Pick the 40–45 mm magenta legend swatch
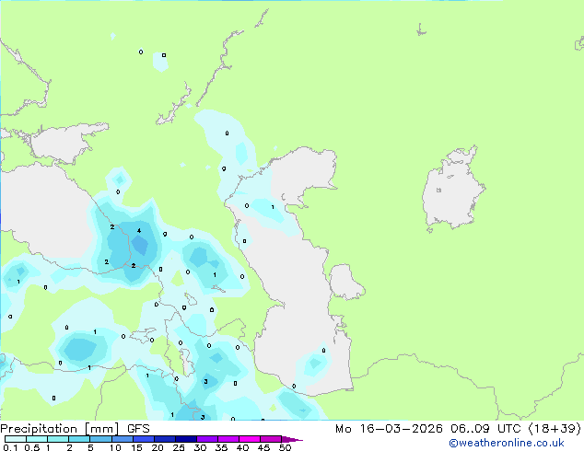This screenshot has width=584, height=451. click(250, 439)
